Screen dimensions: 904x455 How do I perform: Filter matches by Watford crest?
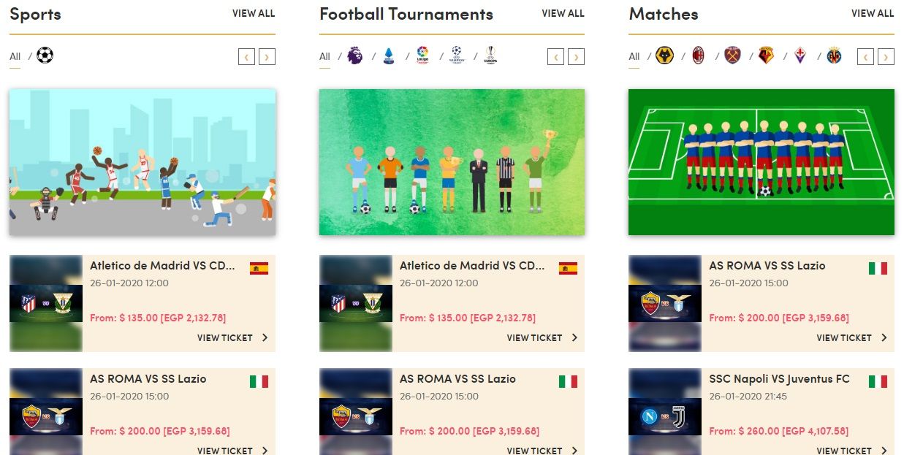point(767,56)
